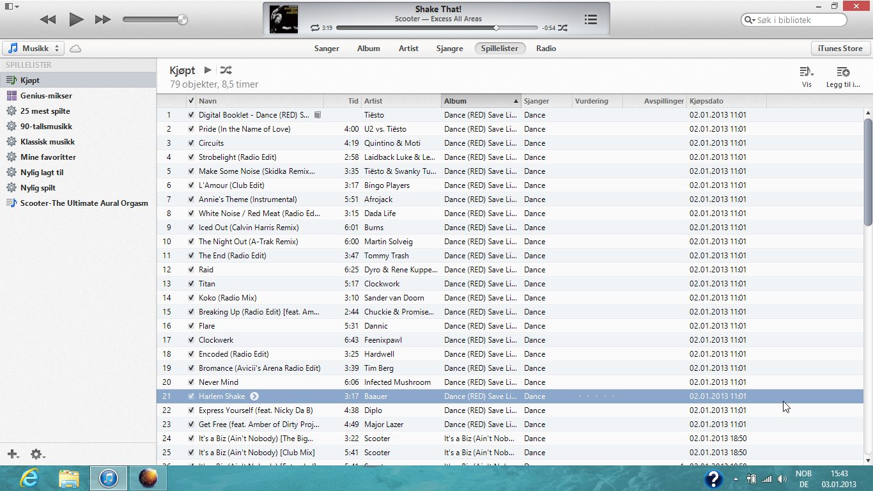Open the iTunes Store button
873x491 pixels.
(840, 49)
